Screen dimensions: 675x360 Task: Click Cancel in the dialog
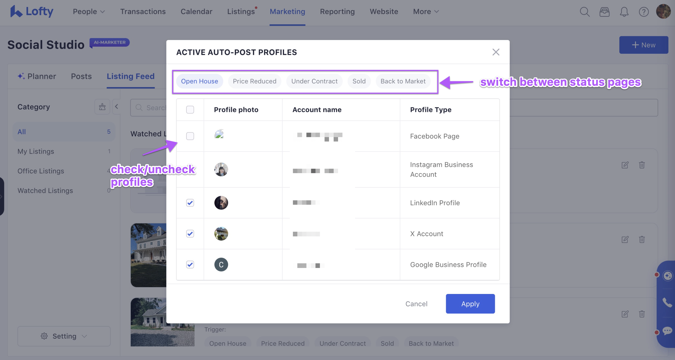[416, 304]
